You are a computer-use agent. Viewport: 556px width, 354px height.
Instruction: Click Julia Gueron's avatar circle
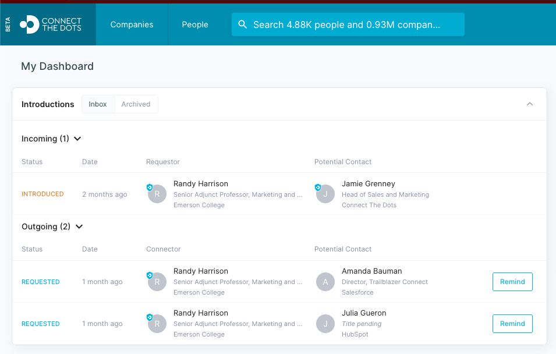click(325, 324)
